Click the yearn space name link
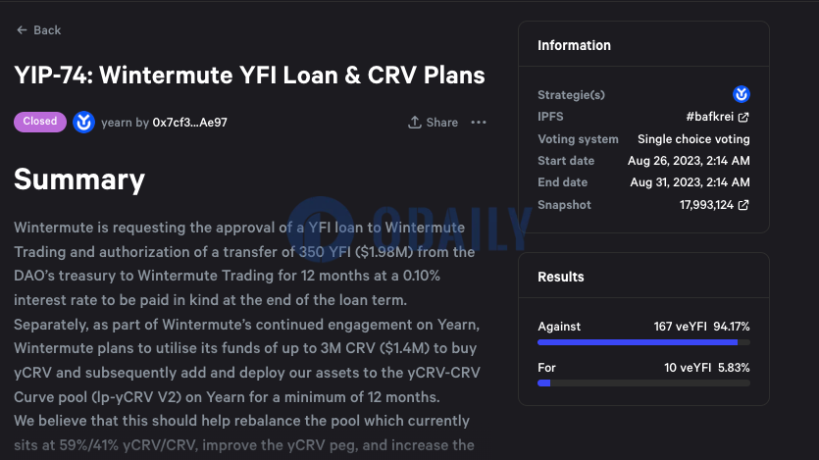Screen dimensions: 819x460 [x=116, y=123]
